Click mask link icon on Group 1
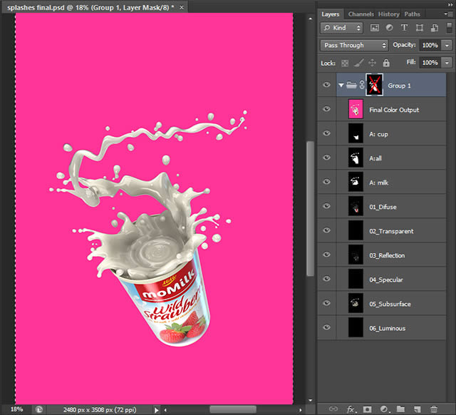This screenshot has height=415, width=456. click(361, 85)
